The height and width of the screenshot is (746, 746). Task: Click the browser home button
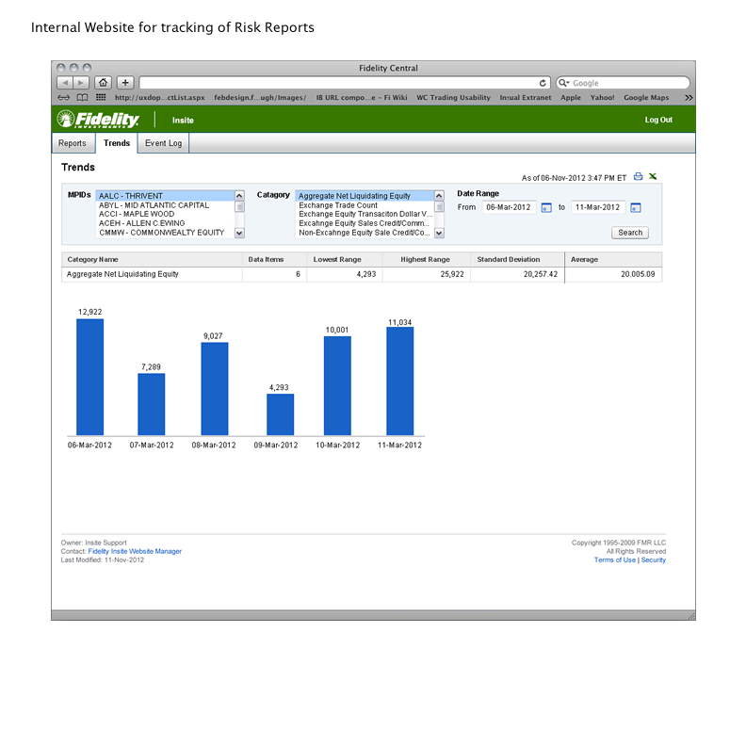coord(103,82)
